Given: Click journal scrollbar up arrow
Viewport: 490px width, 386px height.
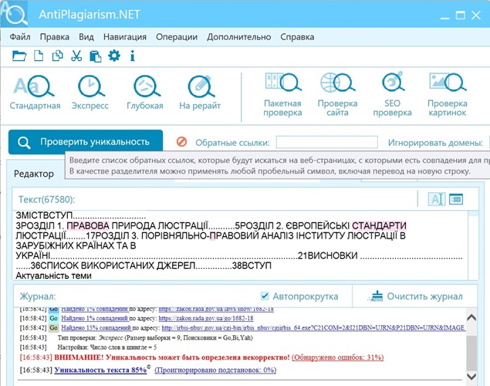Looking at the screenshot, I should pyautogui.click(x=471, y=318).
